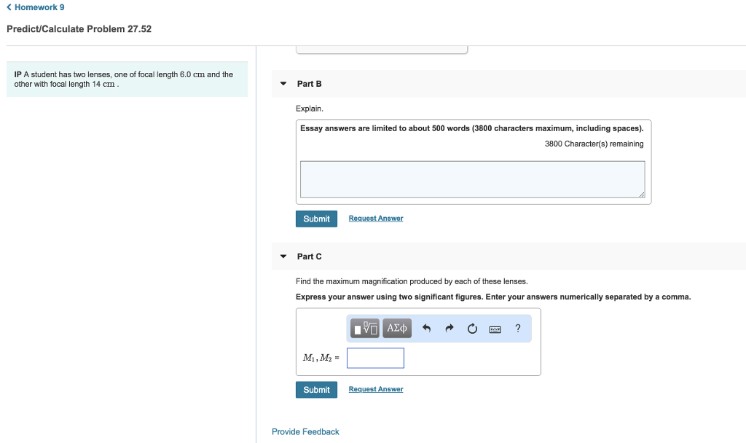Request Answer for Part B
Screen dimensions: 746x443
click(375, 218)
